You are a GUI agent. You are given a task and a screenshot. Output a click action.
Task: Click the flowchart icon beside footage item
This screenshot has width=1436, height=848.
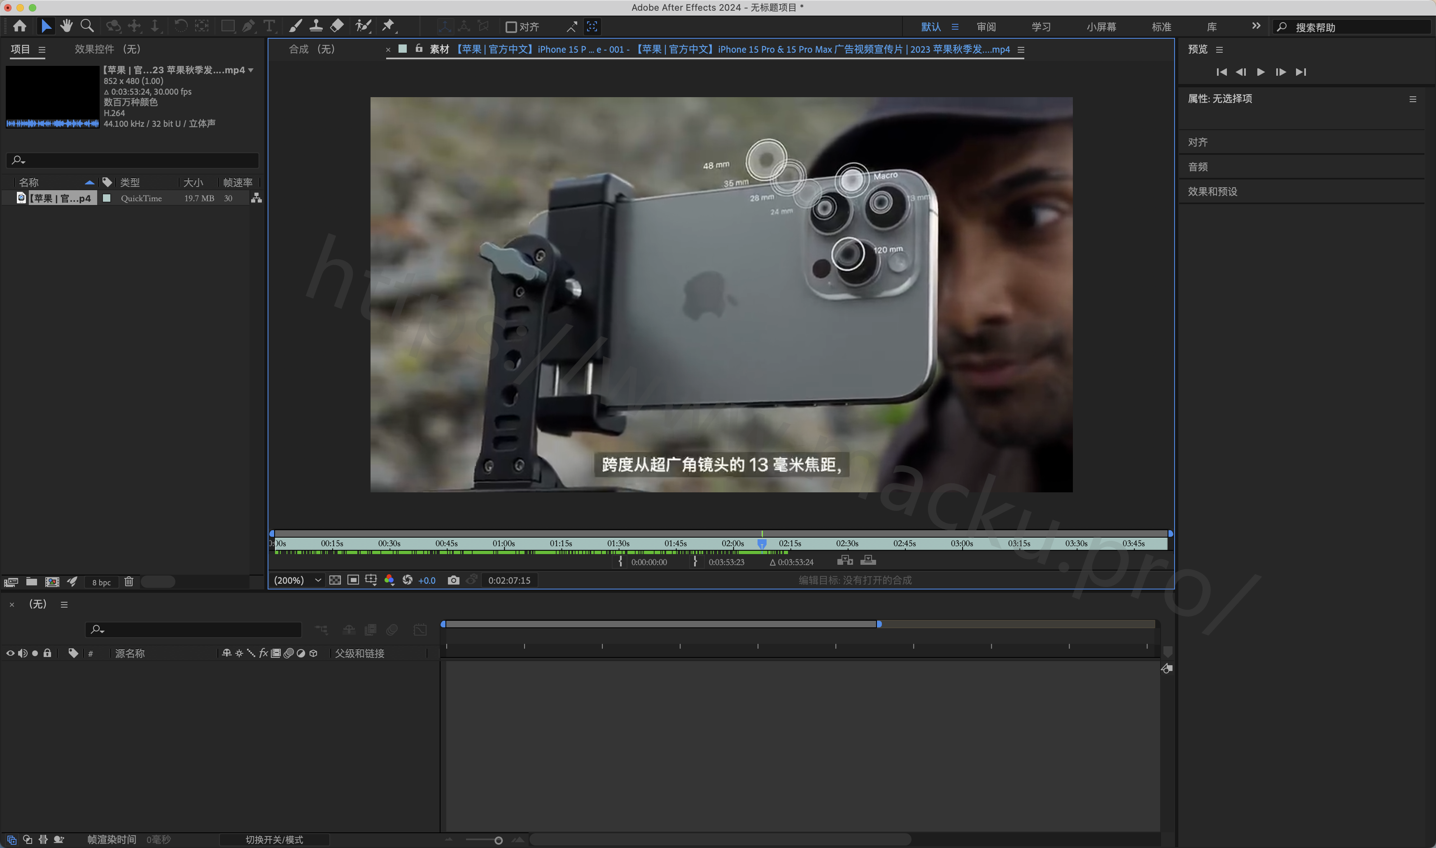pos(256,198)
